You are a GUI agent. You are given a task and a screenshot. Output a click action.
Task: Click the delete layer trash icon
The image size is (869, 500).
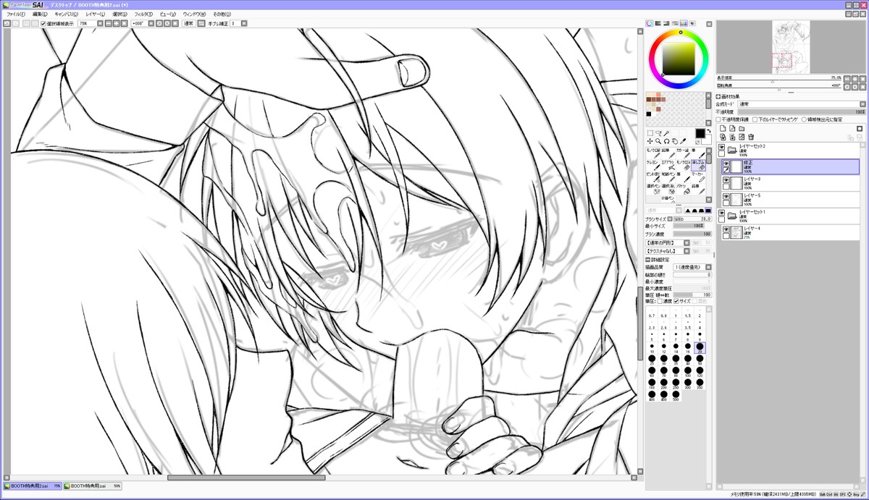click(x=751, y=137)
